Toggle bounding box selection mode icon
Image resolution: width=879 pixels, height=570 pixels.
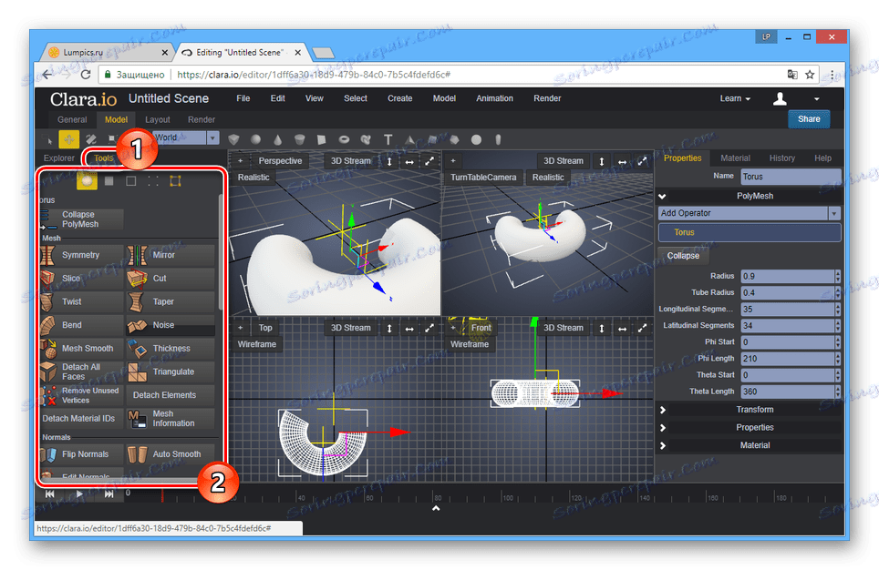[175, 181]
